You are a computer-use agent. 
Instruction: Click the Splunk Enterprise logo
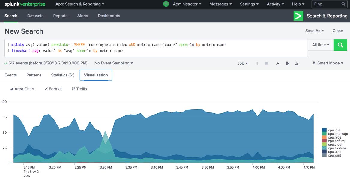pos(25,4)
